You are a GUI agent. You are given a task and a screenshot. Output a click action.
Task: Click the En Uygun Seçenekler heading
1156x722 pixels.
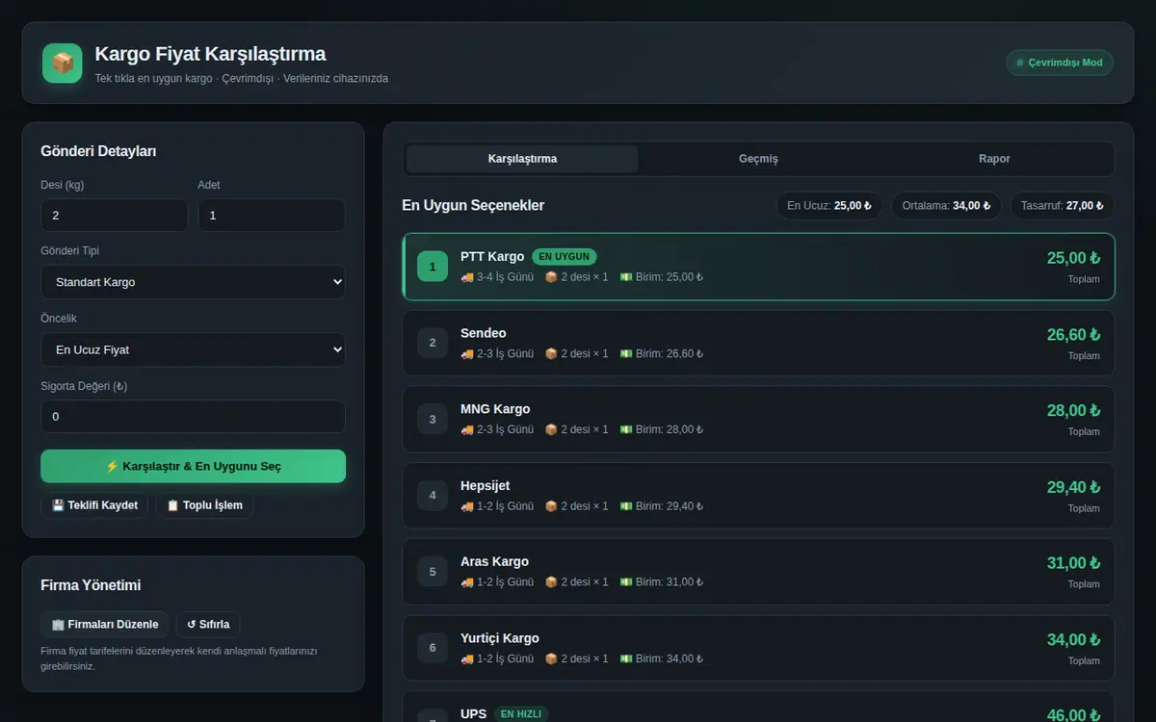point(473,205)
